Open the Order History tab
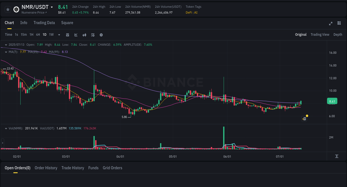Screen dimensions: 347x187 tap(46, 168)
